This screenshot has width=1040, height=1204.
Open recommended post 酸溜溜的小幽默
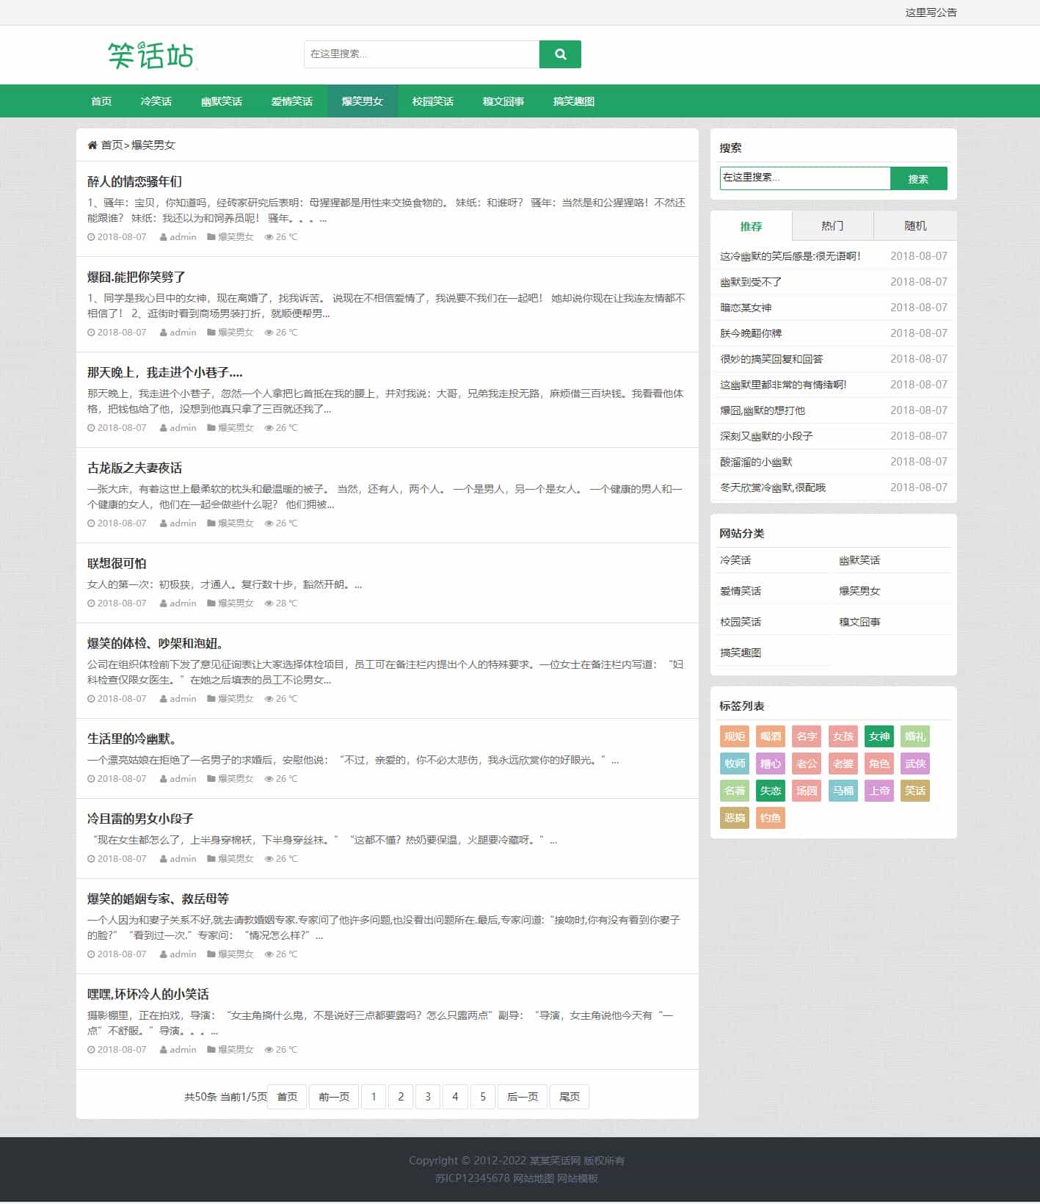click(756, 462)
